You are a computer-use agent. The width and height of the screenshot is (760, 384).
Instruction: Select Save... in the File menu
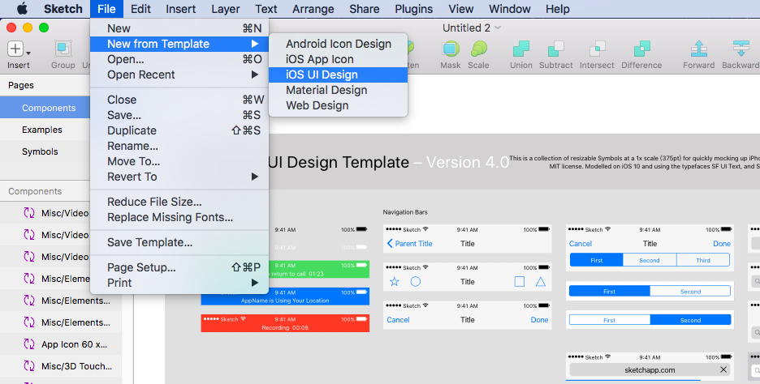[x=179, y=115]
